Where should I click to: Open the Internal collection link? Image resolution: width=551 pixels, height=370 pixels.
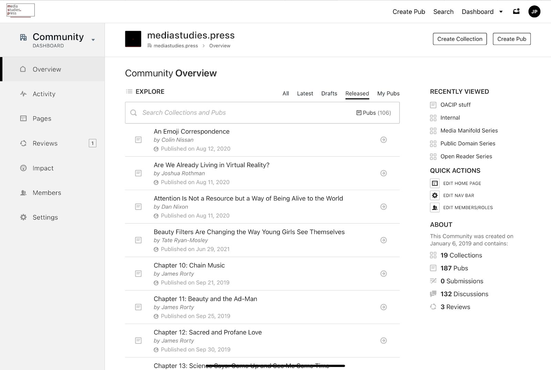450,118
